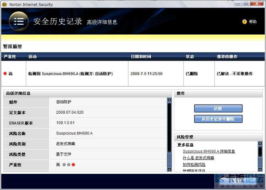Click scroll-up arrow in 风险管理 panel
This screenshot has height=190, width=266.
tap(260, 144)
